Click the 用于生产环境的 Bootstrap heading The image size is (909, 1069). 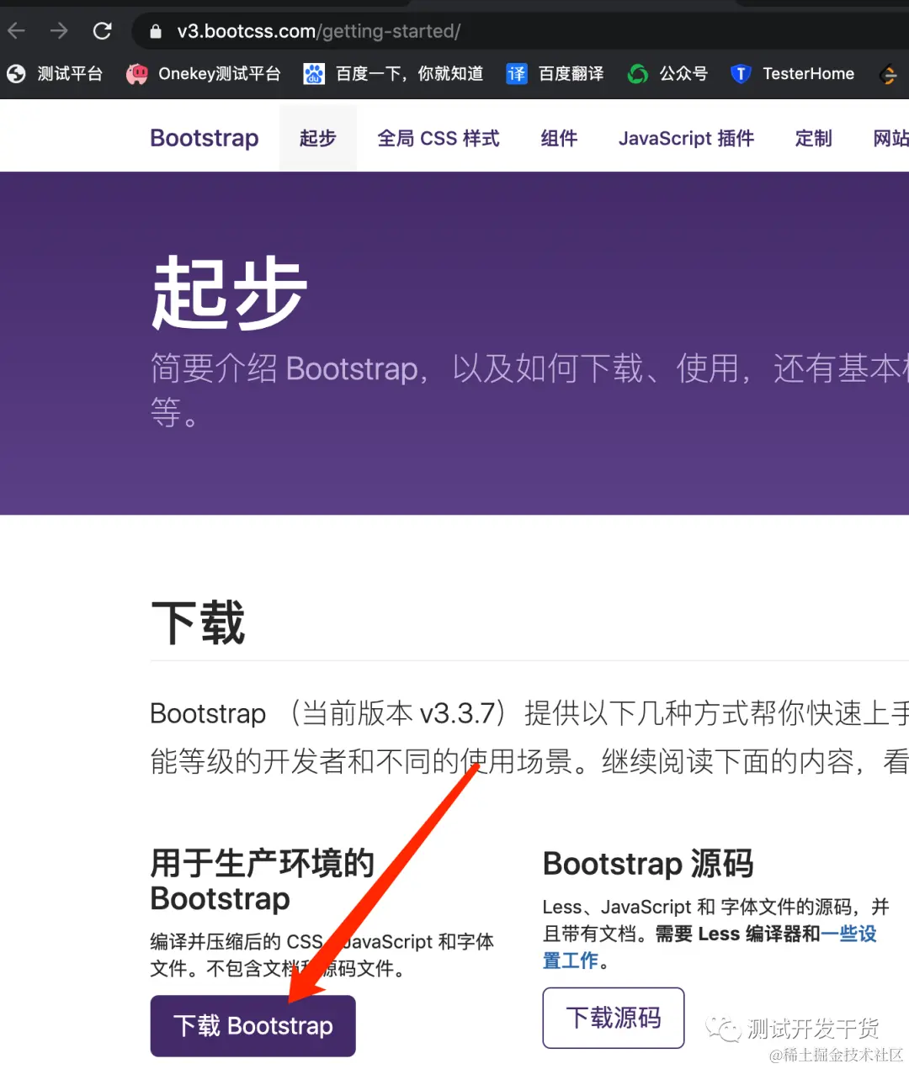click(x=262, y=881)
